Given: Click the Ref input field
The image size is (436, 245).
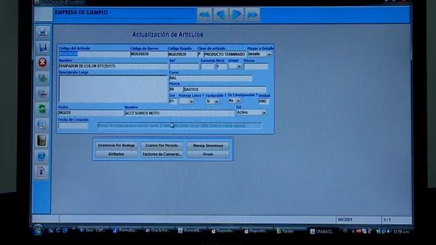Looking at the screenshot, I should point(184,67).
